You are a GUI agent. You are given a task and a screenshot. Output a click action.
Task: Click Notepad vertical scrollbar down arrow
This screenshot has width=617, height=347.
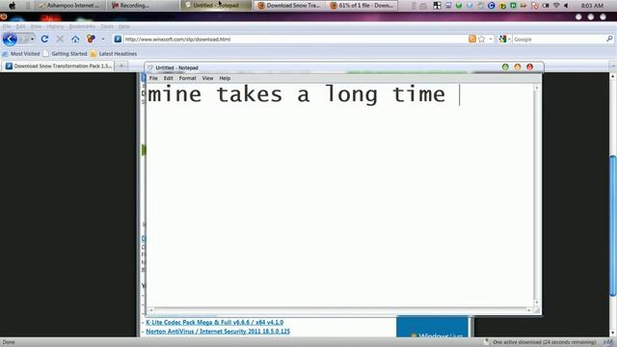tap(536, 303)
